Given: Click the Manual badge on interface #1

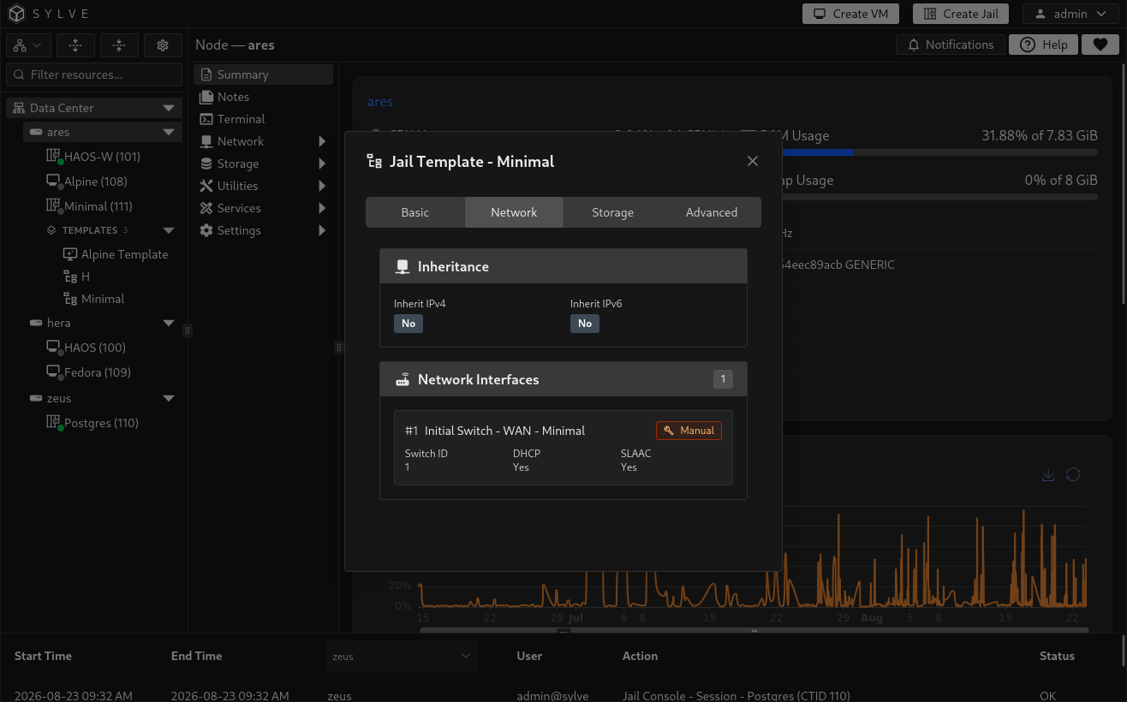Looking at the screenshot, I should (689, 431).
